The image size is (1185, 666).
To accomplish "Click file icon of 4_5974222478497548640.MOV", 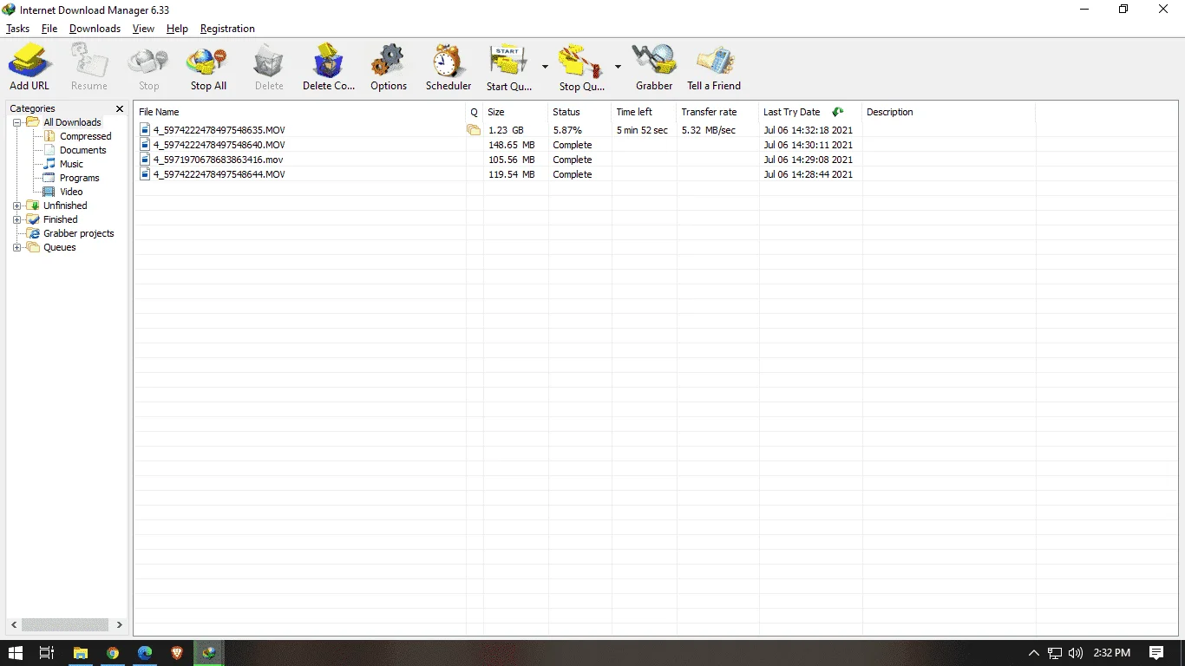I will [x=145, y=145].
